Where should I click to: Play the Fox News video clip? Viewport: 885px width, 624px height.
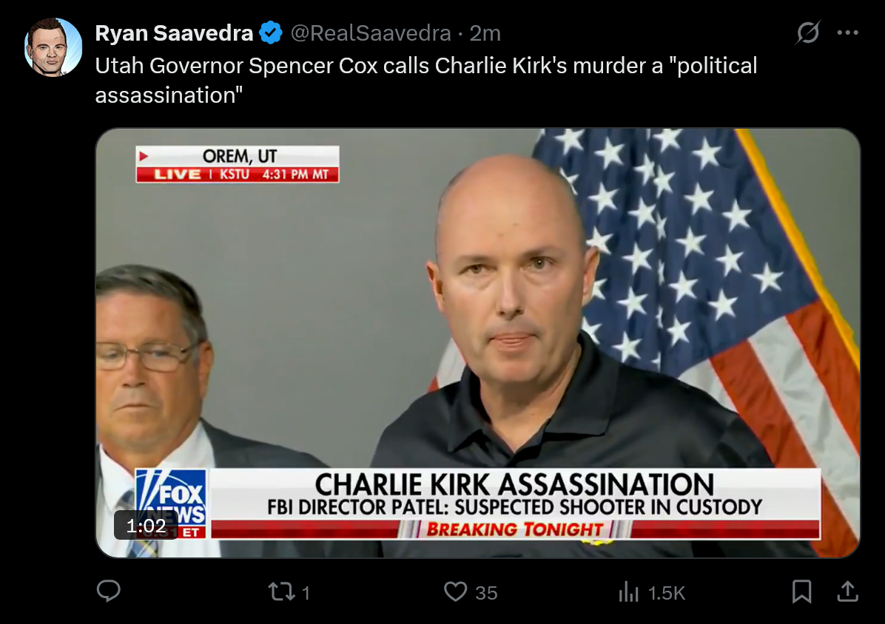(477, 343)
